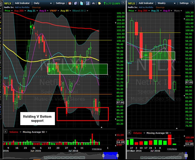
Task: Click the binoculars watch icon
Action: click(93, 3)
